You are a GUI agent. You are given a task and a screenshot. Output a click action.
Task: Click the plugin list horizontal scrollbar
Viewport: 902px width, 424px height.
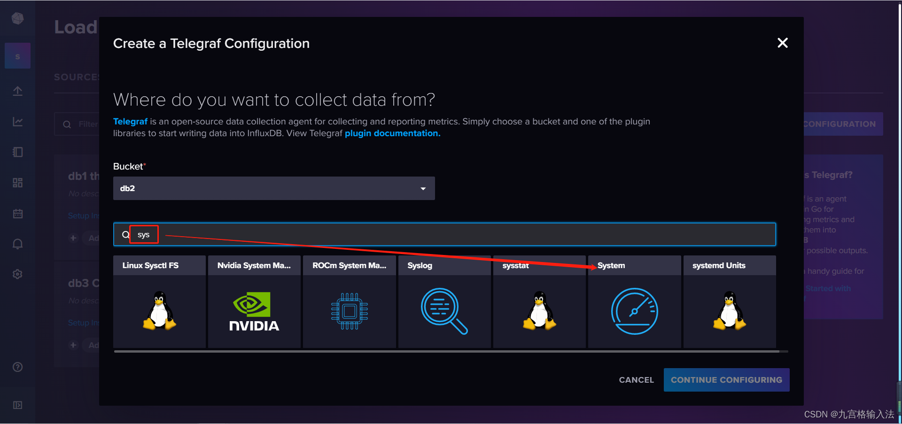pyautogui.click(x=446, y=351)
